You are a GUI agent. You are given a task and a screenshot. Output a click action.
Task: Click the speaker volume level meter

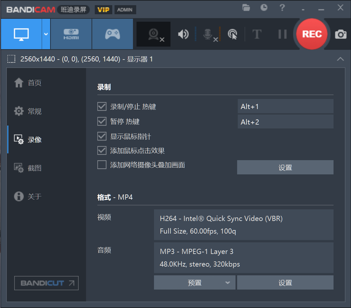(195, 34)
